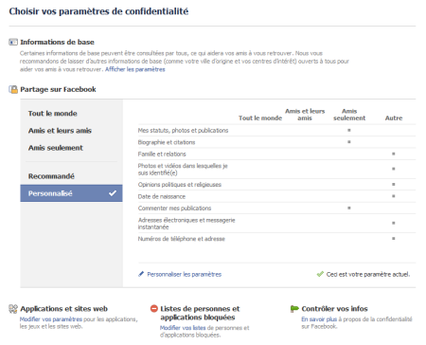Click the Autre dot in Numéros de téléphone row
426x345 pixels.
pyautogui.click(x=394, y=239)
